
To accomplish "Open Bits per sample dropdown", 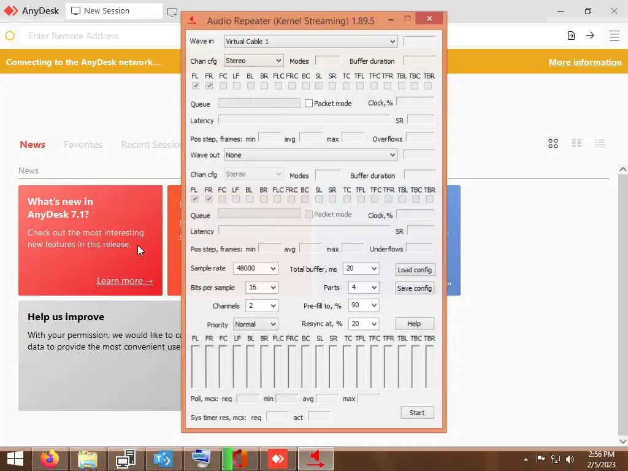I will click(x=261, y=287).
